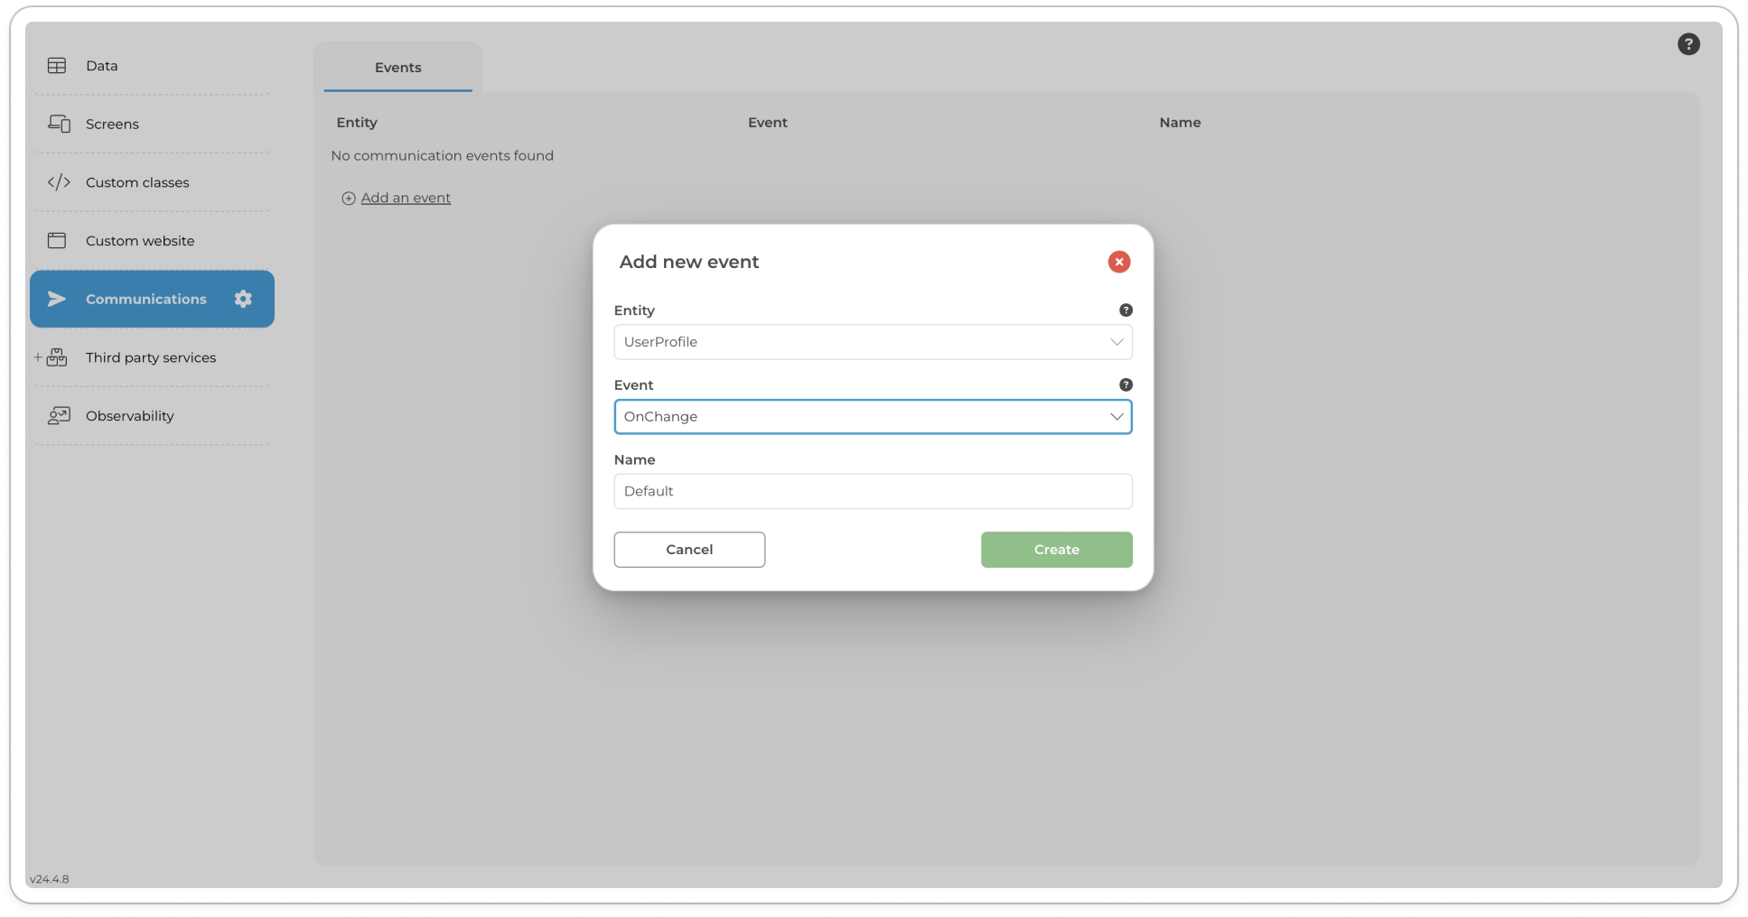The width and height of the screenshot is (1748, 917).
Task: Close the Add new event dialog
Action: [x=1118, y=262]
